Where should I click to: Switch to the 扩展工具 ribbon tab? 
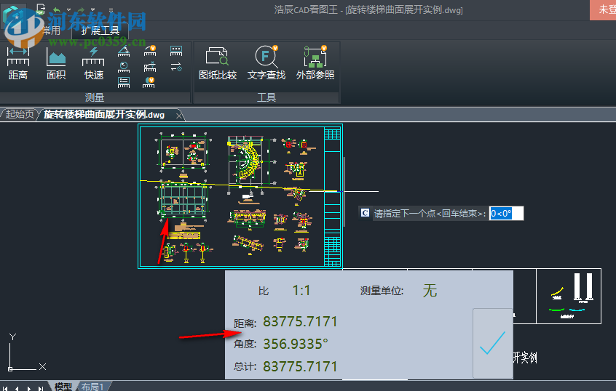point(100,31)
